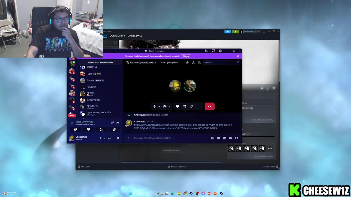Screen dimensions: 351x197
Task: Toggle user panel microphone mute
Action: point(101,138)
